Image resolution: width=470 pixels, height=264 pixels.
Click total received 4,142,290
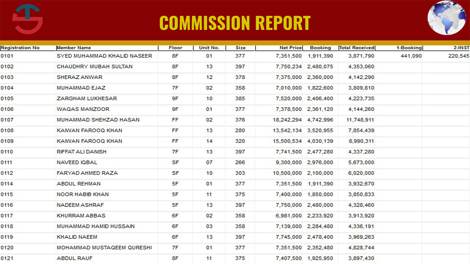click(361, 77)
